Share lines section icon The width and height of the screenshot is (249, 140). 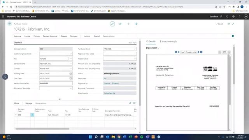tap(130, 103)
